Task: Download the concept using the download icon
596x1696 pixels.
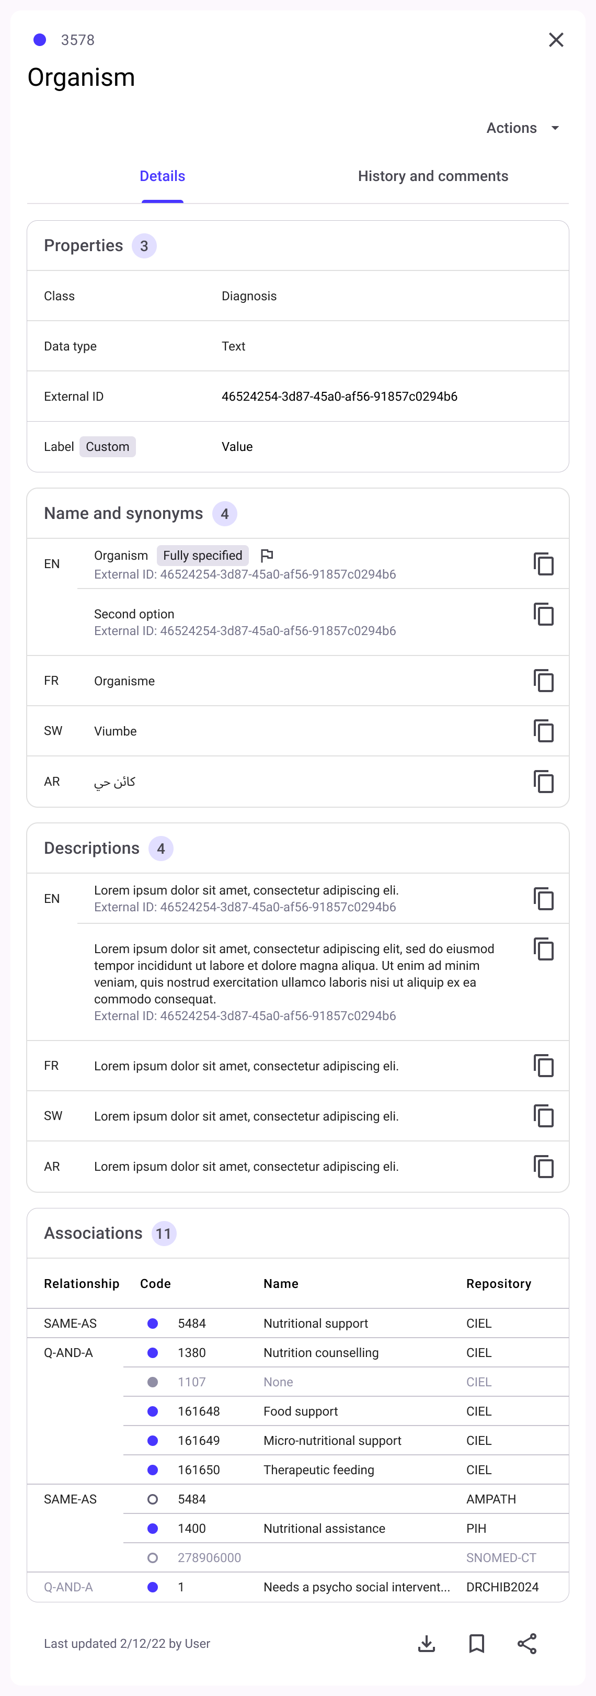Action: pos(426,1643)
